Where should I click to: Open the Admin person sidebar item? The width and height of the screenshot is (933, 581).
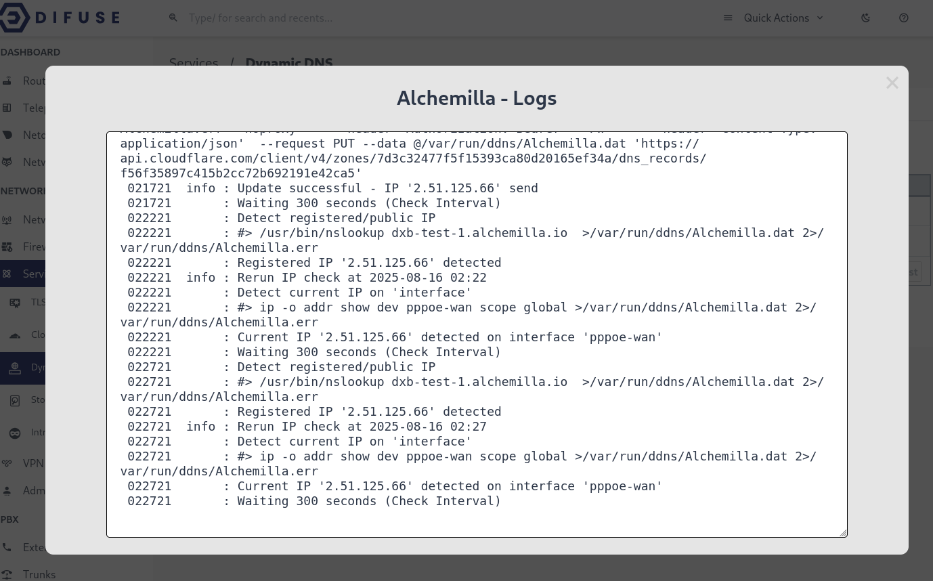(x=22, y=490)
